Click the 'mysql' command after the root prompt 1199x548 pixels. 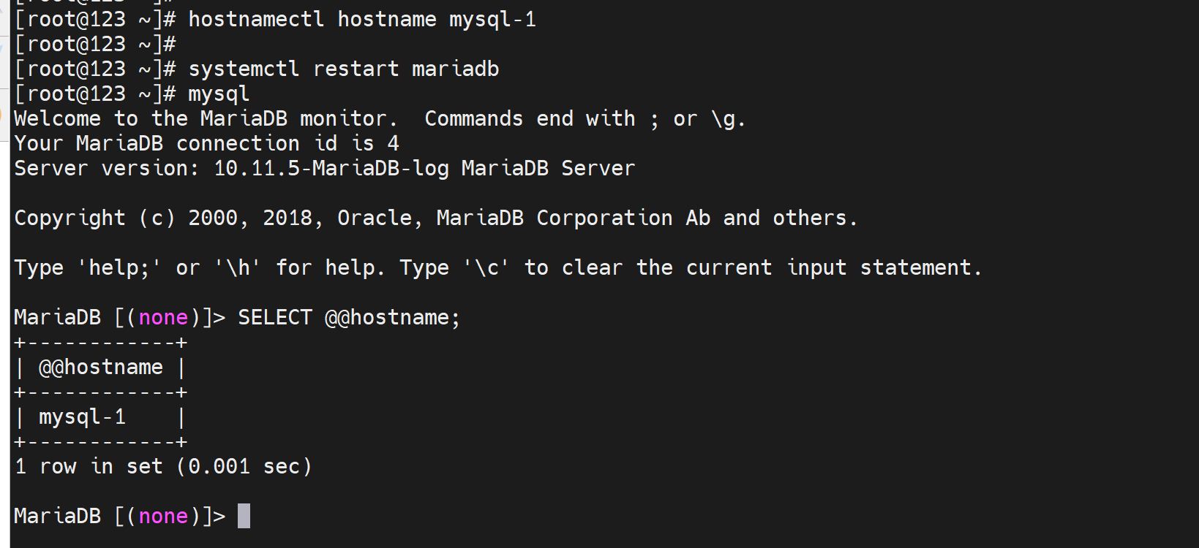(219, 94)
